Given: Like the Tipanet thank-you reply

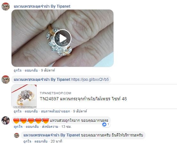Looking at the screenshot, I should click(x=27, y=141).
